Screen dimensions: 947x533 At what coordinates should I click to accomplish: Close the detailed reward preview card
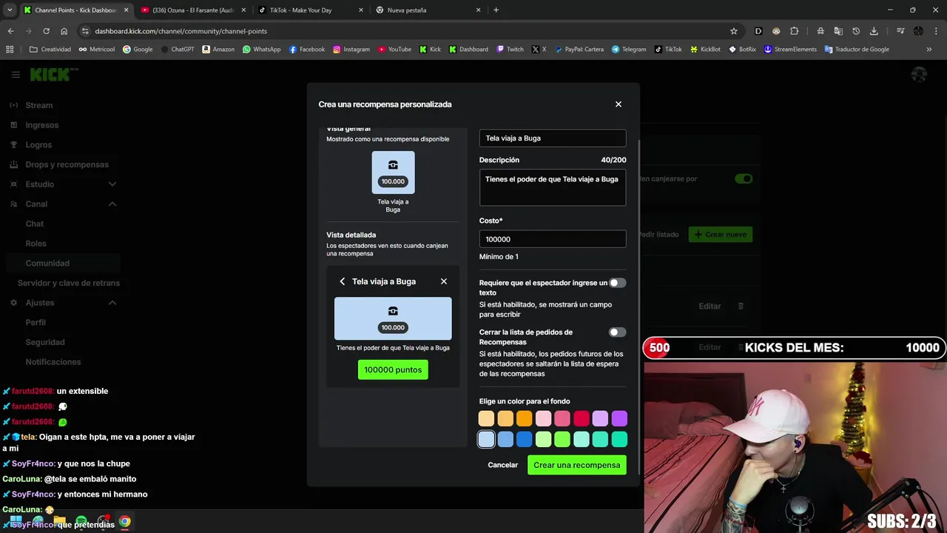click(444, 281)
